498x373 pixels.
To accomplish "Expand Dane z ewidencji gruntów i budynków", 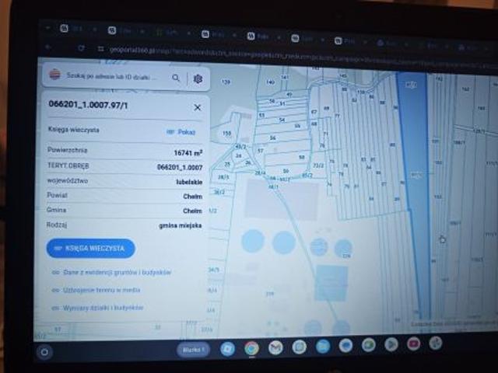I will [x=111, y=272].
